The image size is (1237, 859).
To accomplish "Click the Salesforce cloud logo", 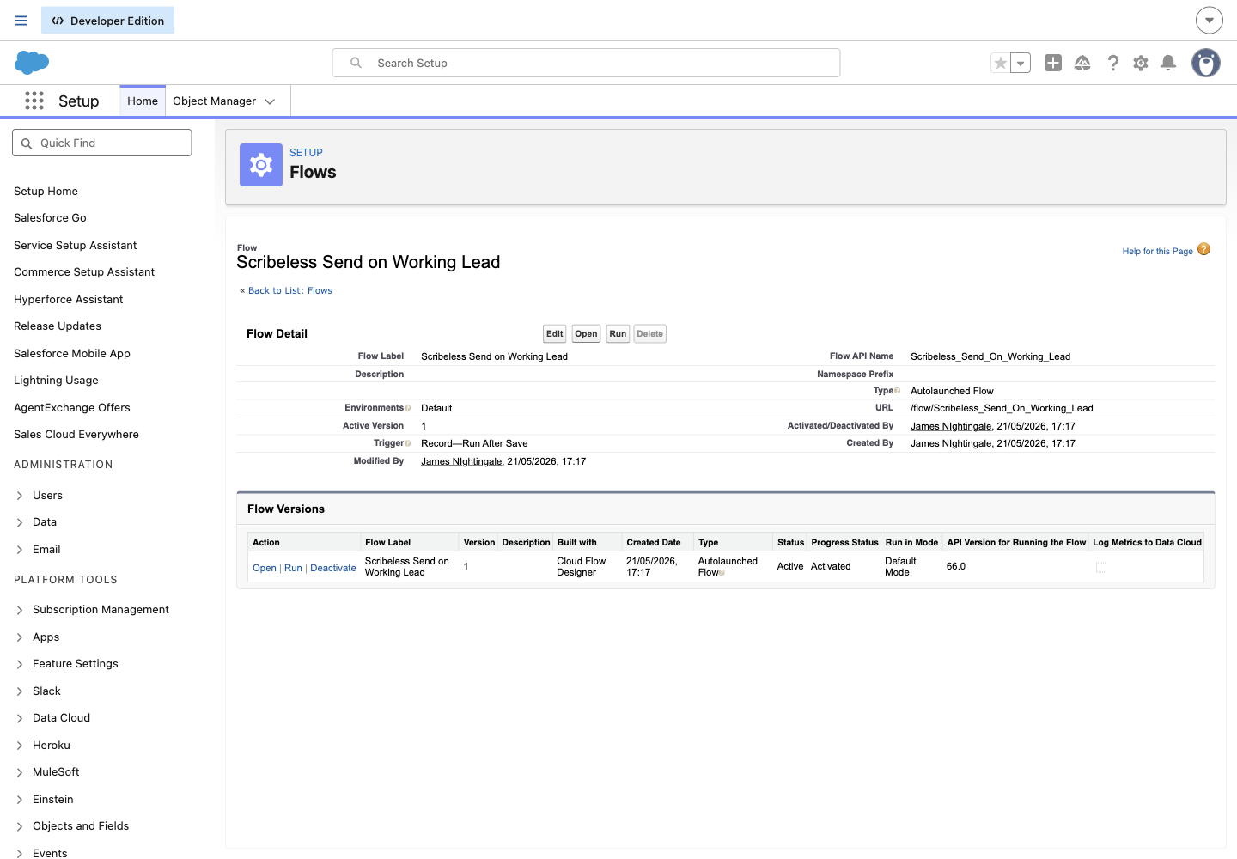I will [x=32, y=63].
